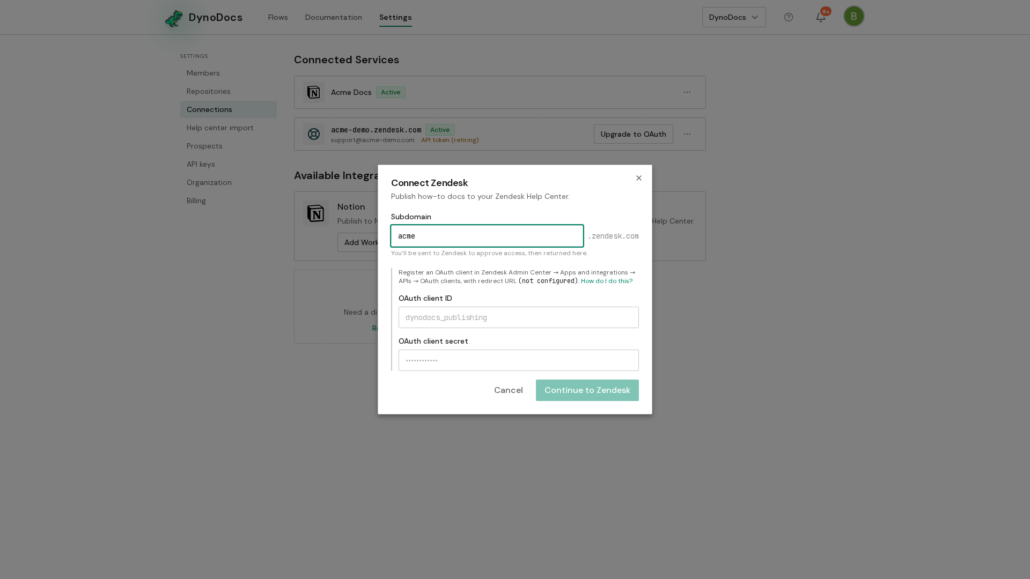
Task: Click the acme-demo.zendesk.com service name
Action: pyautogui.click(x=376, y=130)
